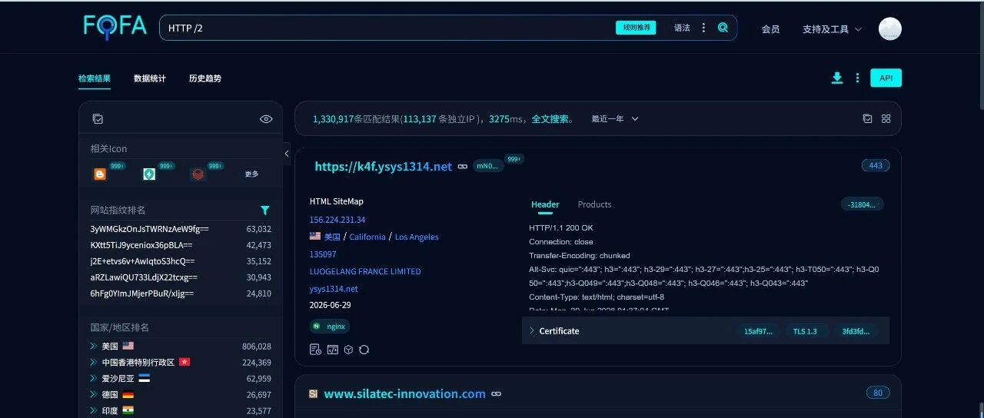Viewport: 984px width, 418px height.
Task: Click the user avatar
Action: (x=889, y=28)
